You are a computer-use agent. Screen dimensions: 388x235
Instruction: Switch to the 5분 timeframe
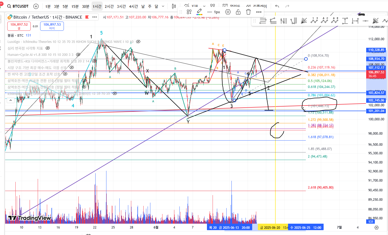click(x=65, y=6)
